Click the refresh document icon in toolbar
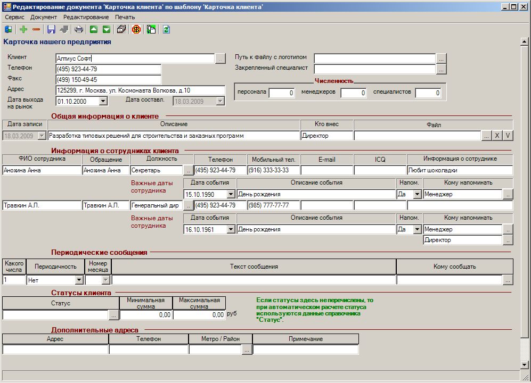 click(x=166, y=29)
